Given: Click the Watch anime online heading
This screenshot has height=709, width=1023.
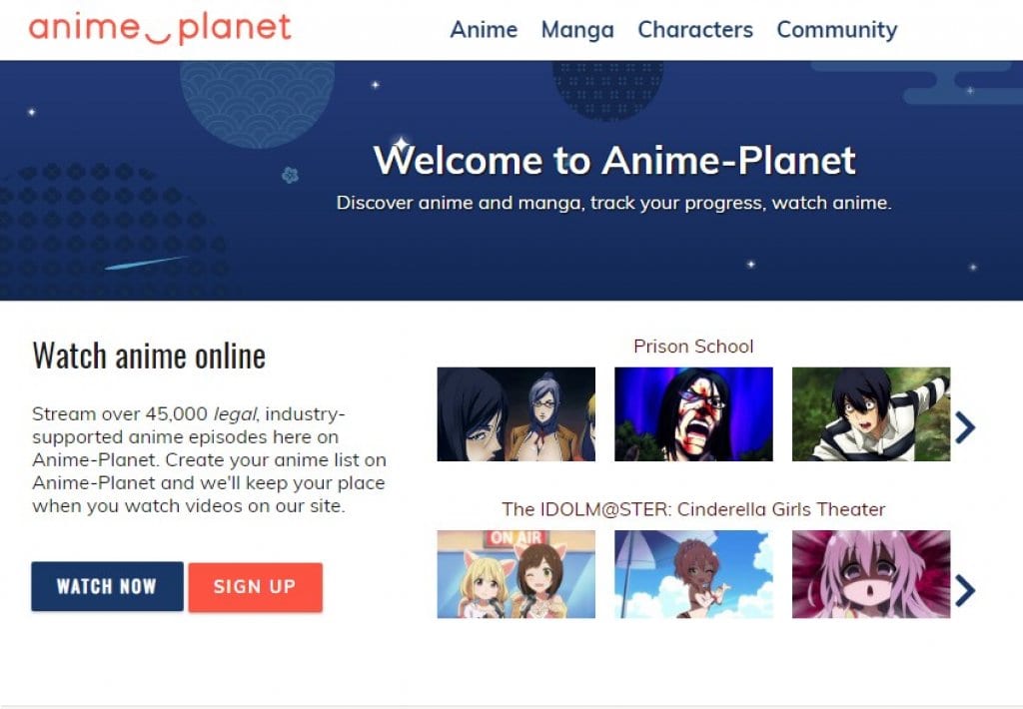Looking at the screenshot, I should click(149, 355).
